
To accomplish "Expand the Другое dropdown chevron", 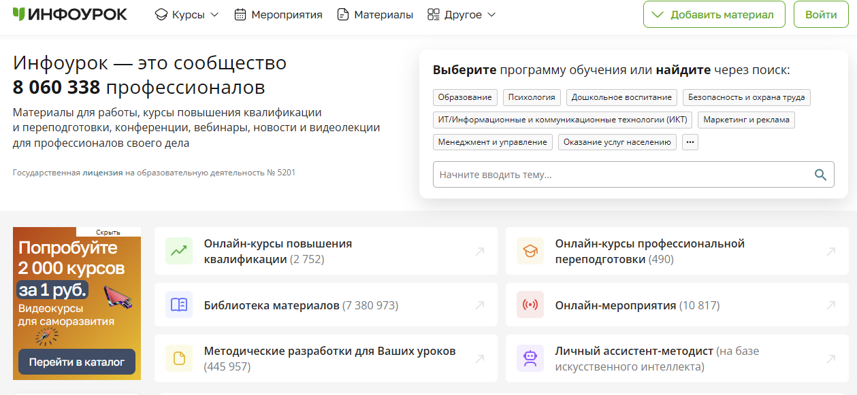I will pyautogui.click(x=491, y=15).
